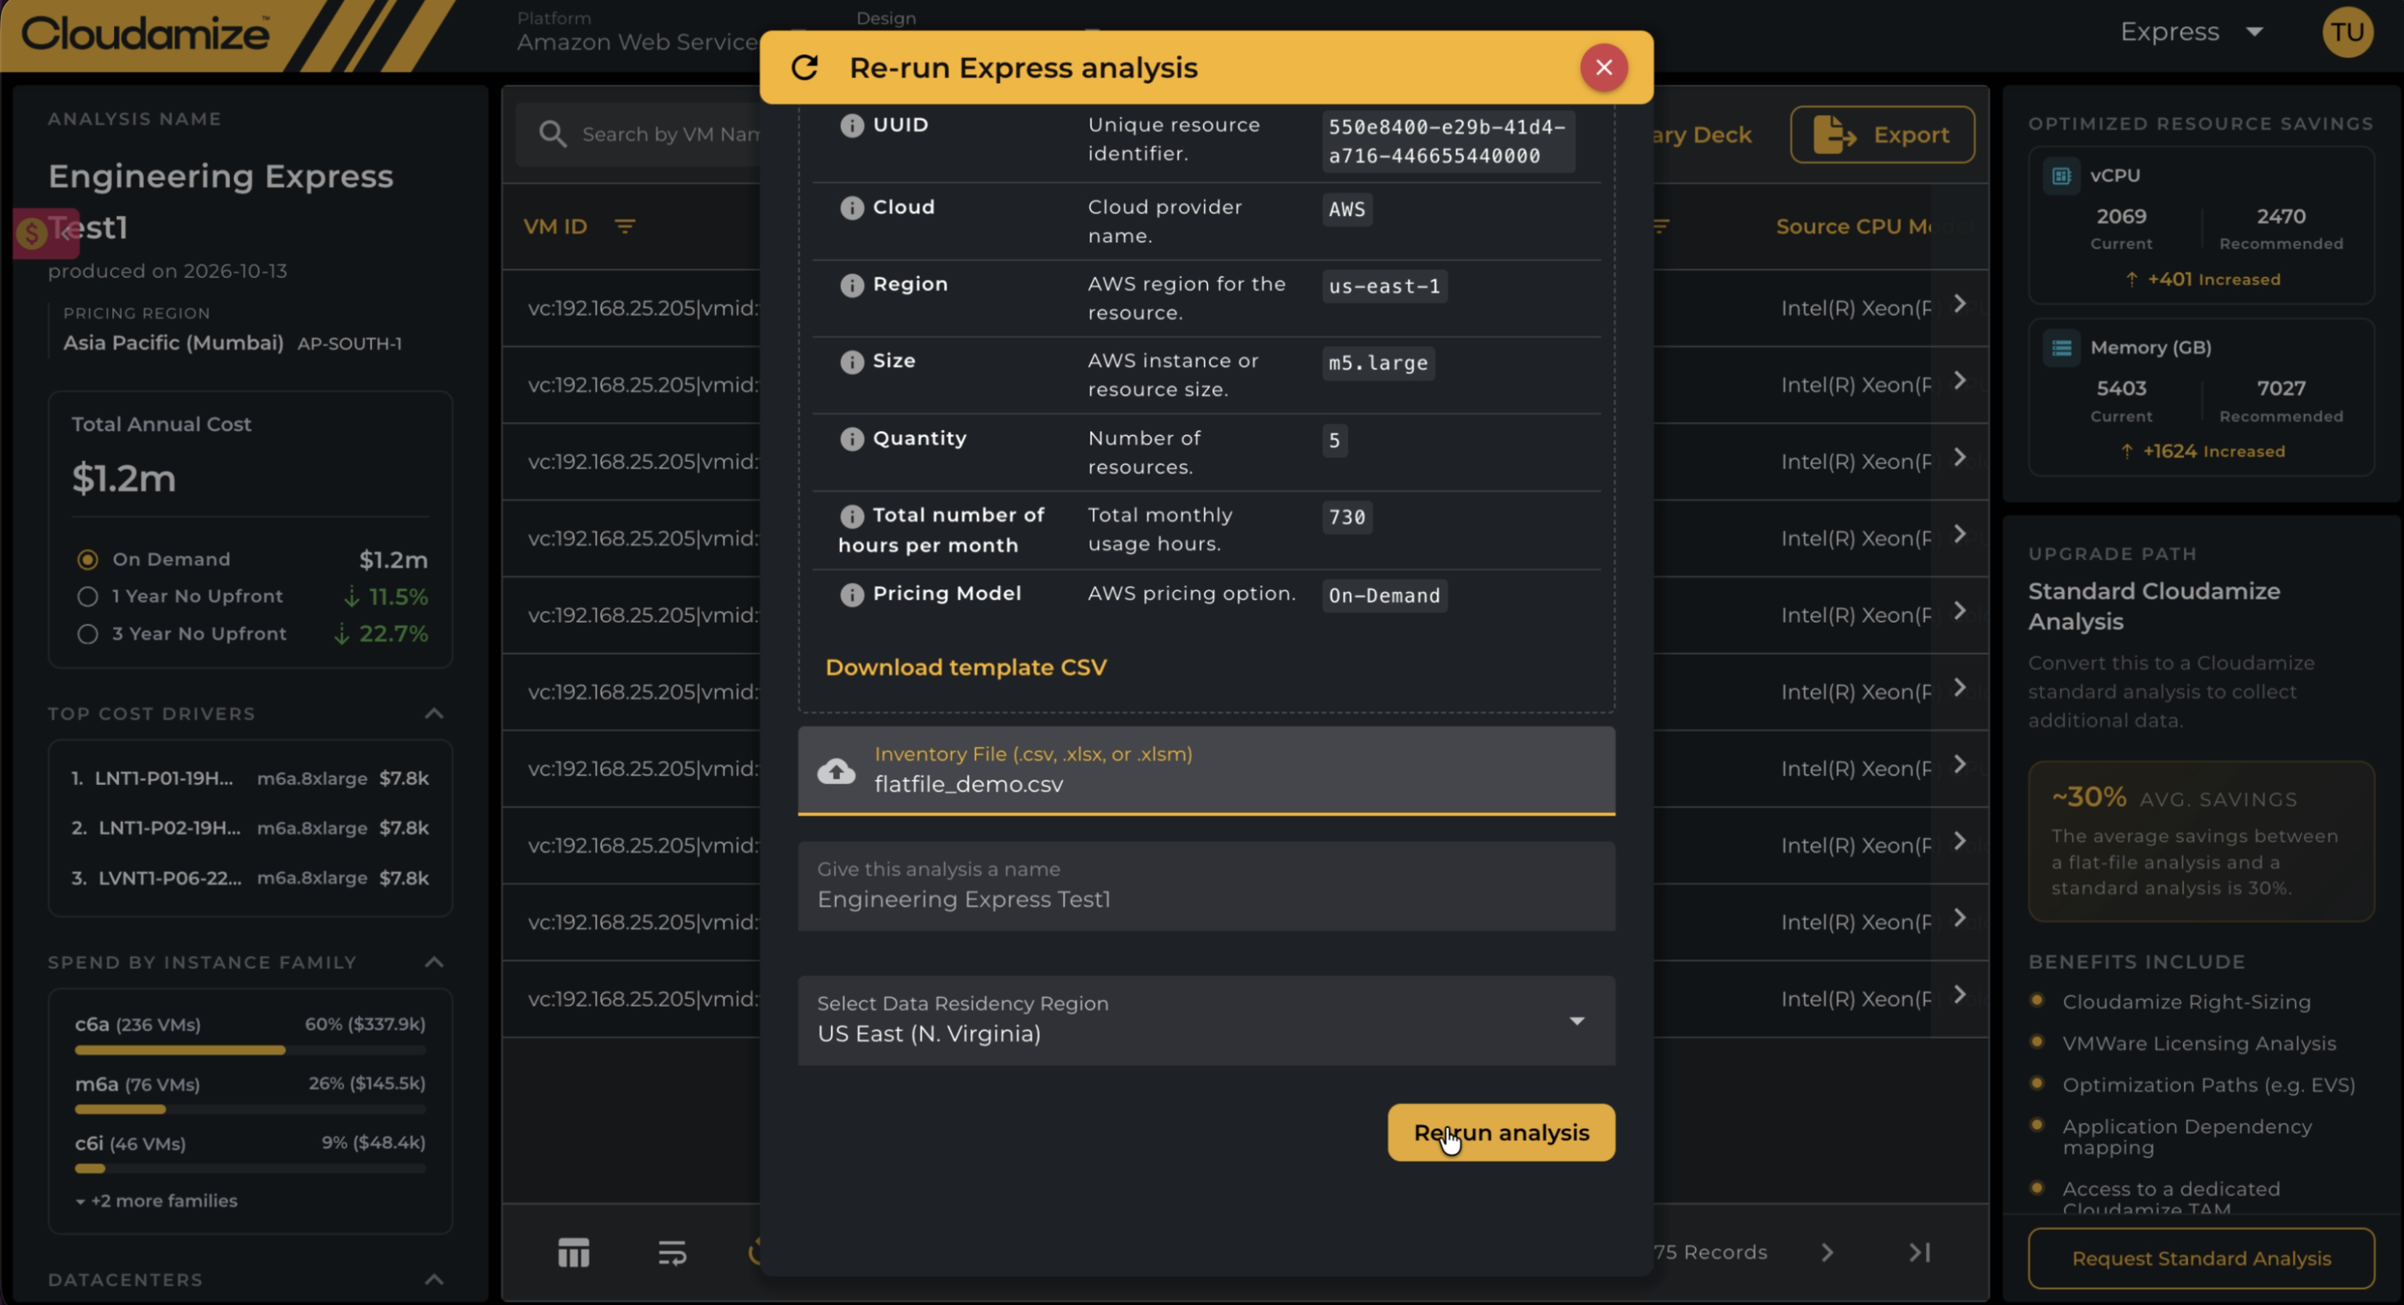This screenshot has height=1305, width=2404.
Task: Click the TU user avatar
Action: click(x=2347, y=32)
